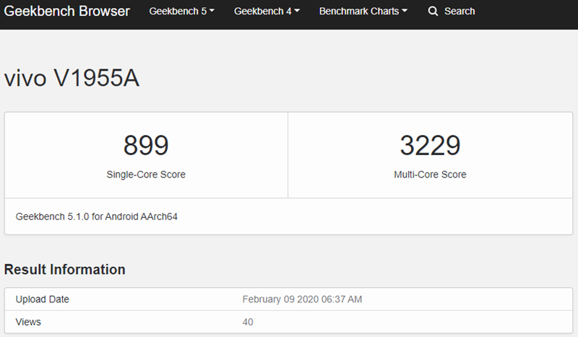Screen dimensions: 578x337
Task: Click the Result Information heading
Action: (65, 269)
